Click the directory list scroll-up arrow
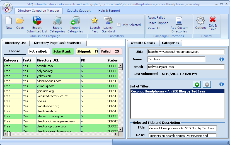Image resolution: width=230 pixels, height=145 pixels. (120, 65)
